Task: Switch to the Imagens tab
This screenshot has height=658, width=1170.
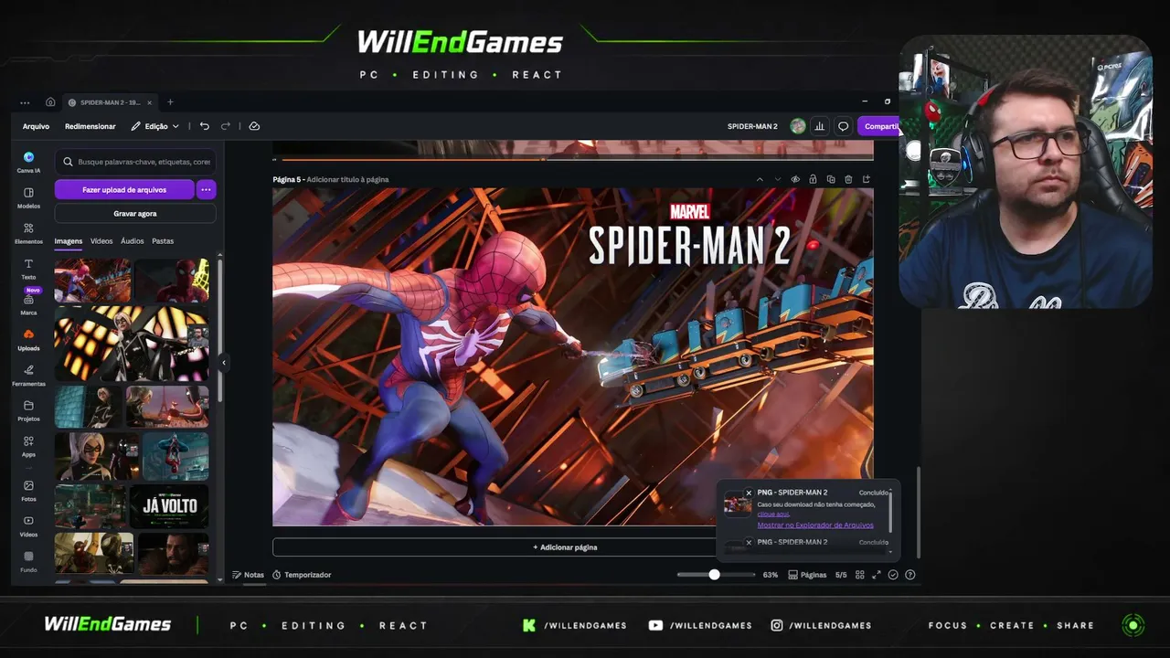Action: click(69, 241)
